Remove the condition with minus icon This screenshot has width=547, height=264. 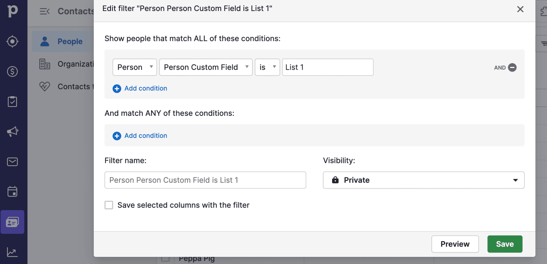[512, 67]
